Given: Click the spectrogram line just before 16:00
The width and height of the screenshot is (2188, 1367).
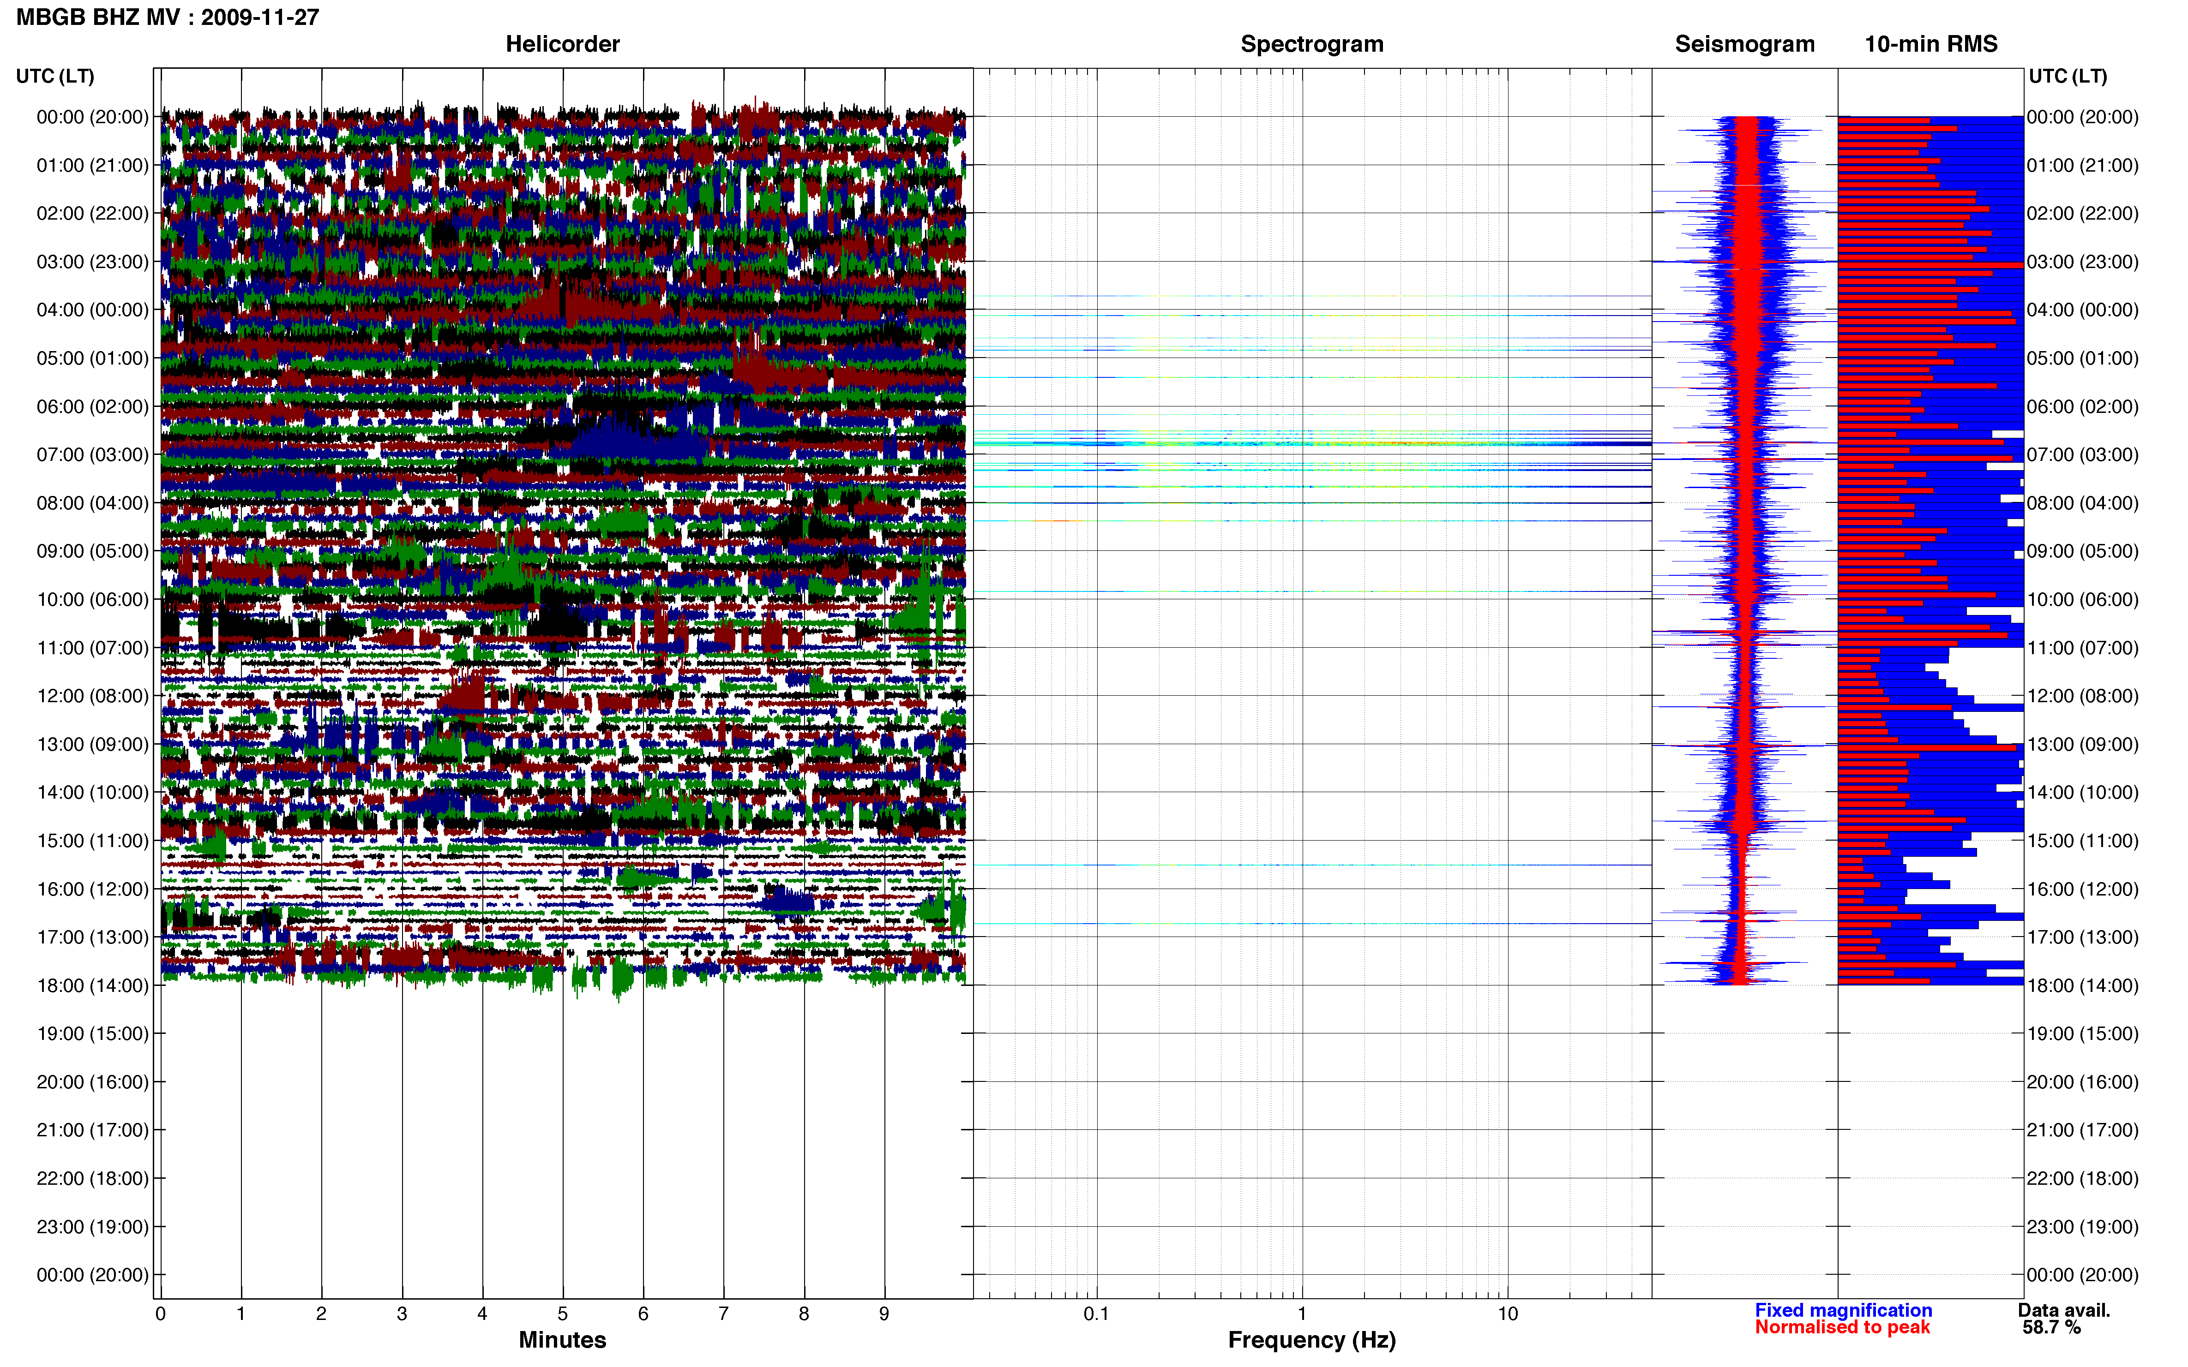Looking at the screenshot, I should point(1311,865).
